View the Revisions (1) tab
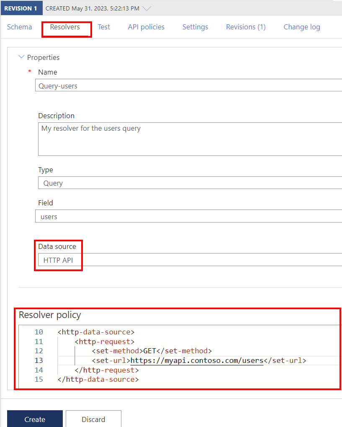Screen dimensions: 342x427 point(246,27)
